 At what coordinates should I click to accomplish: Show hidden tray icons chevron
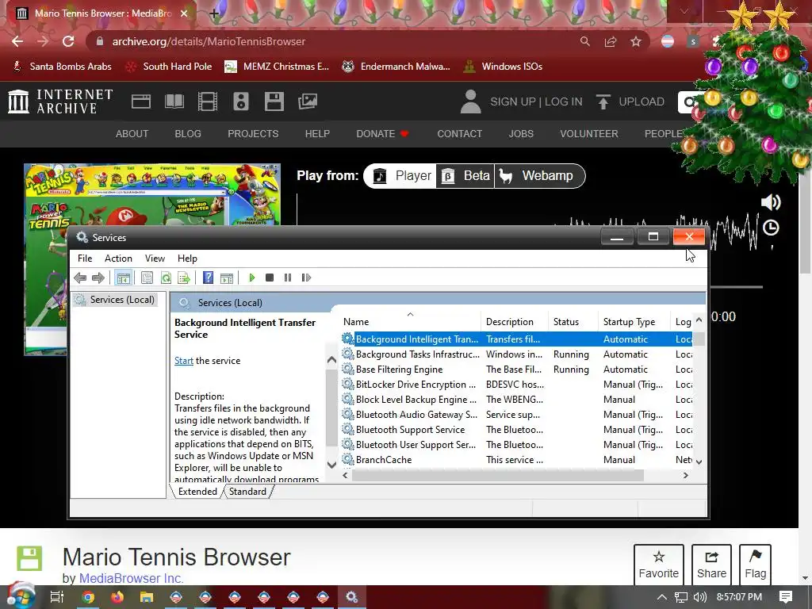[x=661, y=597]
